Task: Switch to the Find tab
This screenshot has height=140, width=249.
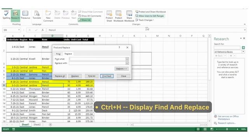Action: [x=58, y=54]
